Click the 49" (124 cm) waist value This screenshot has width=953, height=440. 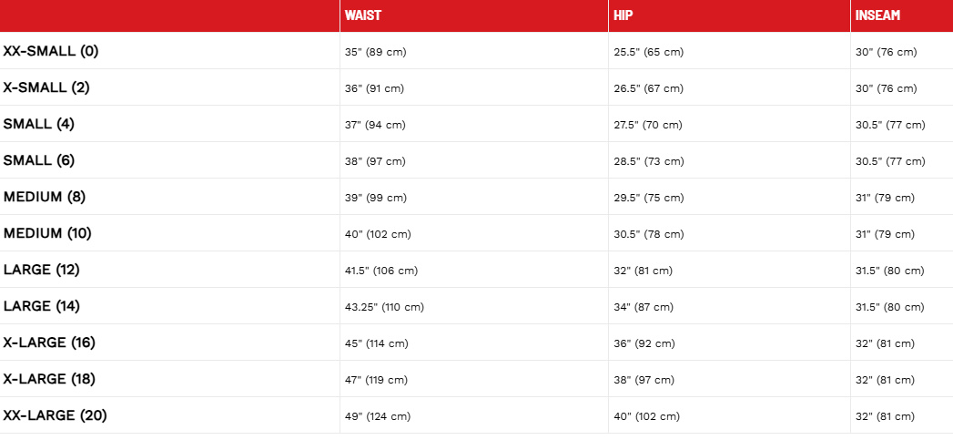point(377,416)
